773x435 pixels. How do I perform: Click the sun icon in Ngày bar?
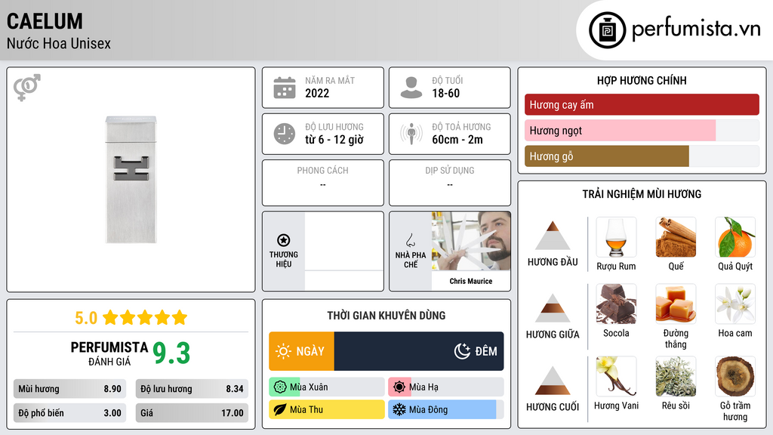pos(283,351)
